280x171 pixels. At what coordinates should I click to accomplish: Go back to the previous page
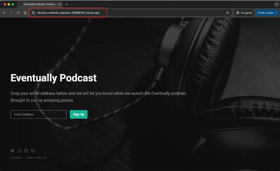[4, 13]
